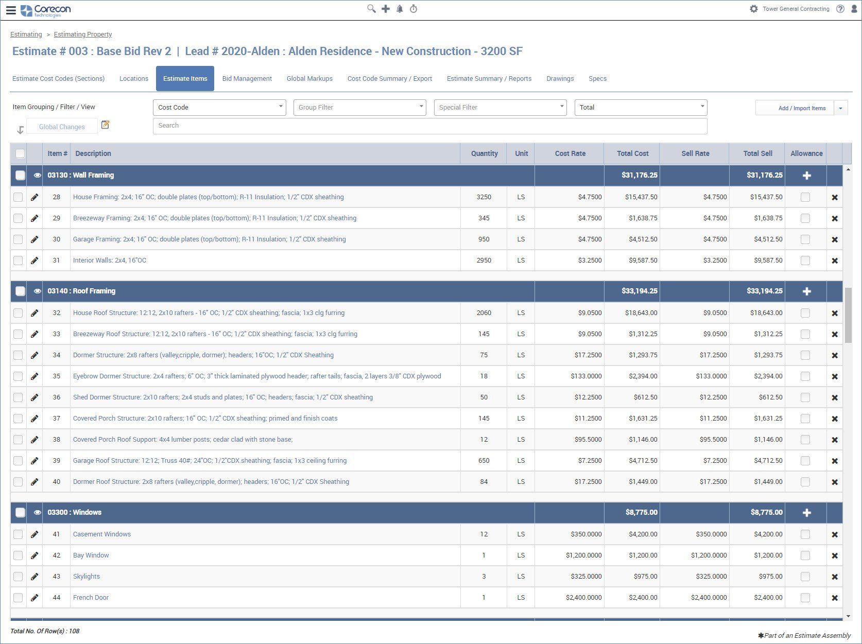
Task: Edit item 40 Dormer Roof Structure pencil
Action: click(35, 482)
